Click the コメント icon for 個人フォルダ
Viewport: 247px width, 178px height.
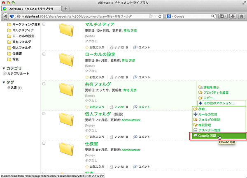coord(135,136)
